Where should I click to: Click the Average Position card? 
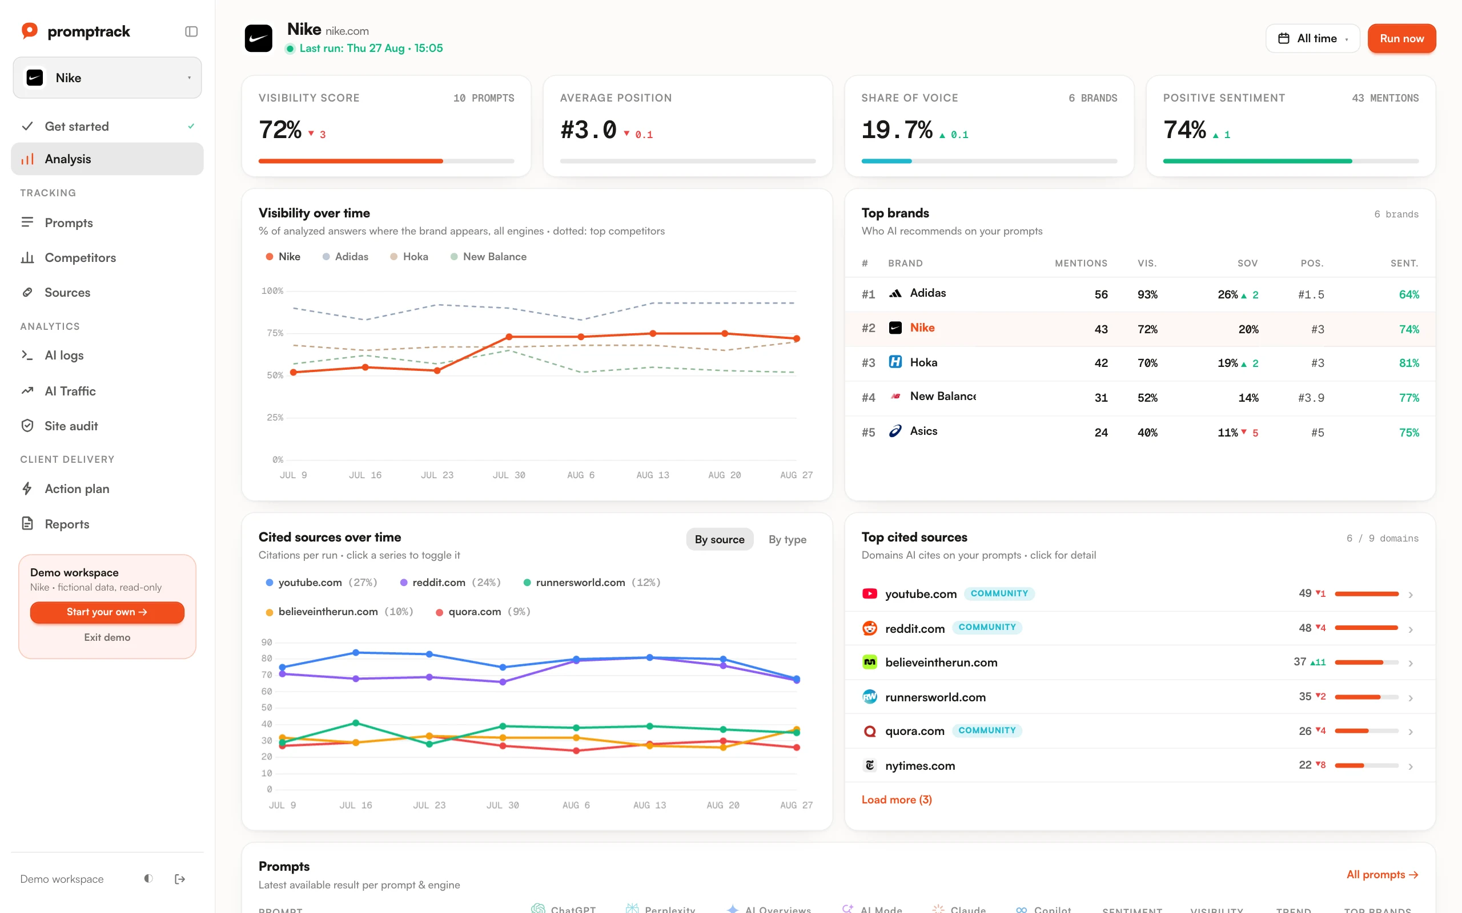point(688,126)
